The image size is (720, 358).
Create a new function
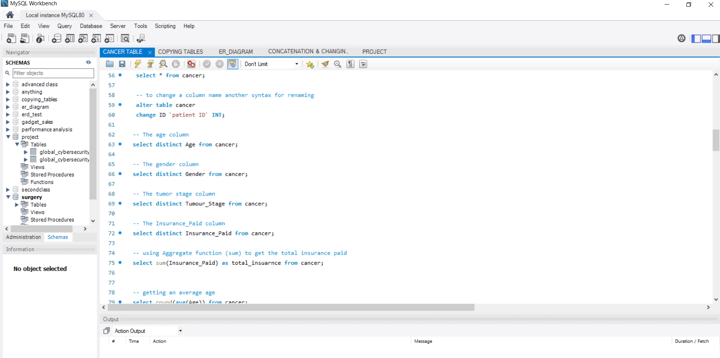click(x=109, y=38)
